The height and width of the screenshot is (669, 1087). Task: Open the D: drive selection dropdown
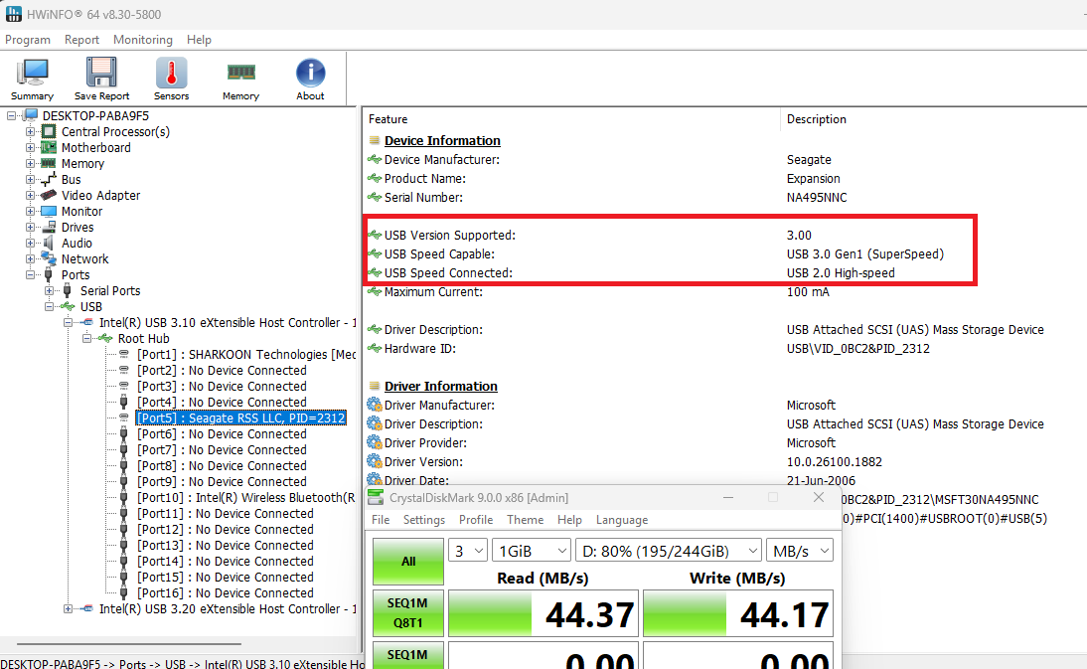[669, 551]
